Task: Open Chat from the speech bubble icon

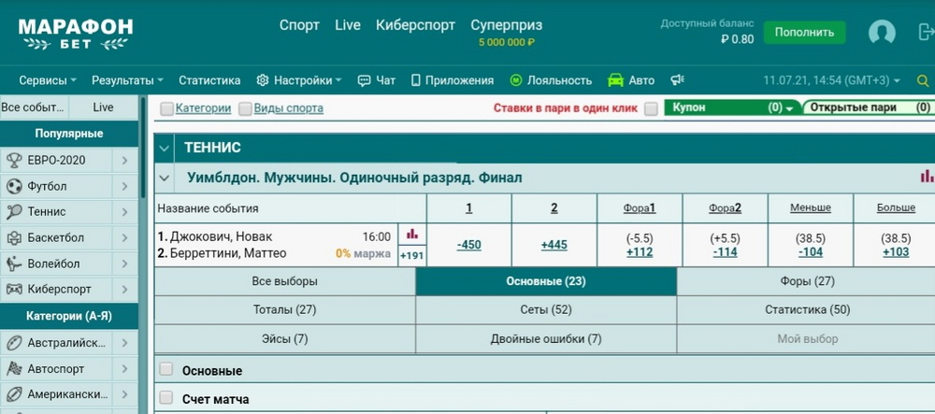Action: (365, 80)
